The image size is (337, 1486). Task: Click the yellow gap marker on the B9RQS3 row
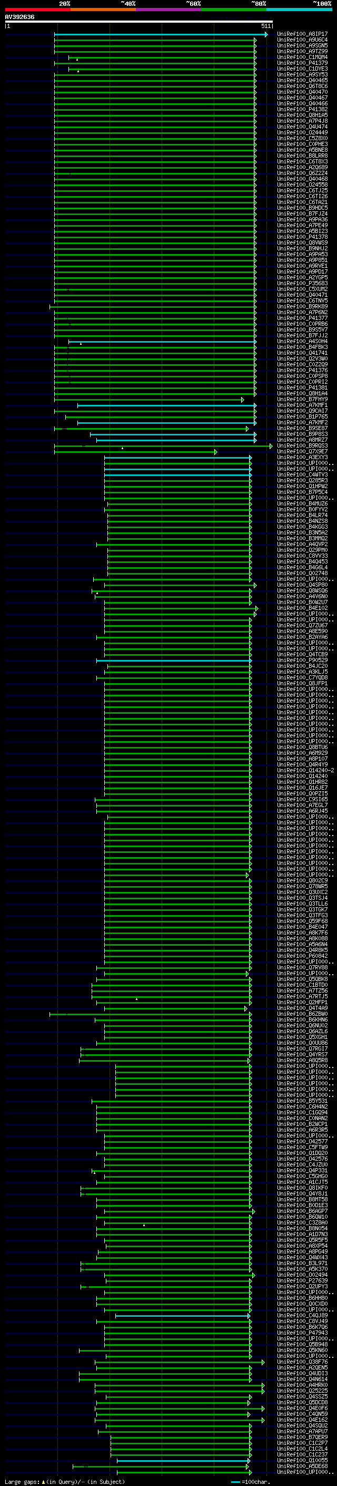(x=122, y=448)
